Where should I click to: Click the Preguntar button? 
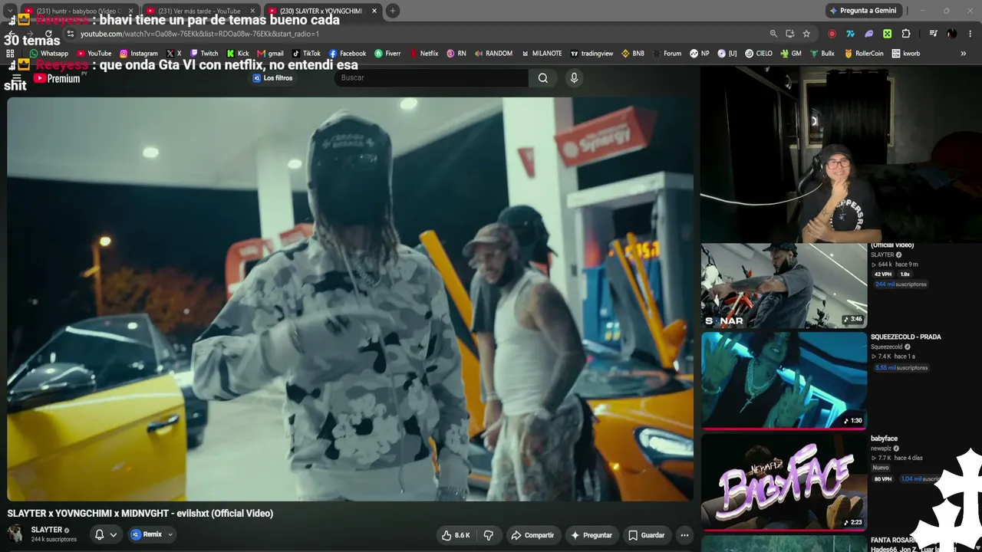click(x=591, y=535)
